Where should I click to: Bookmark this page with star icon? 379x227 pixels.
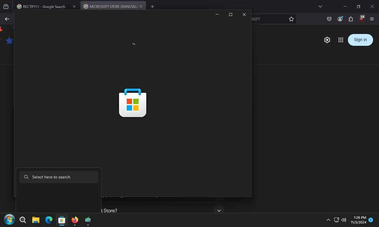291,19
